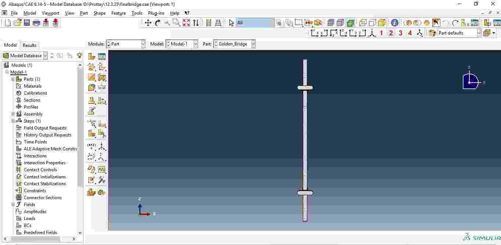Click the model tree horizontal scrollbar
The height and width of the screenshot is (245, 501).
[37, 239]
